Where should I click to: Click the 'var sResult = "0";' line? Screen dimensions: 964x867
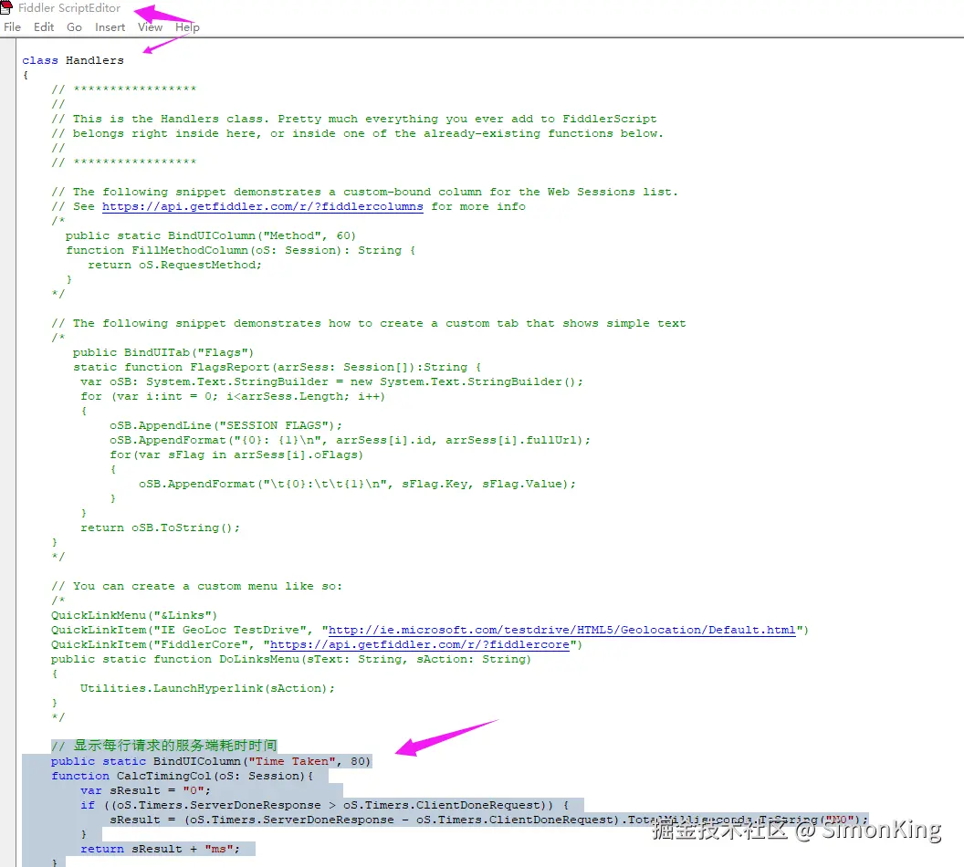click(x=146, y=791)
